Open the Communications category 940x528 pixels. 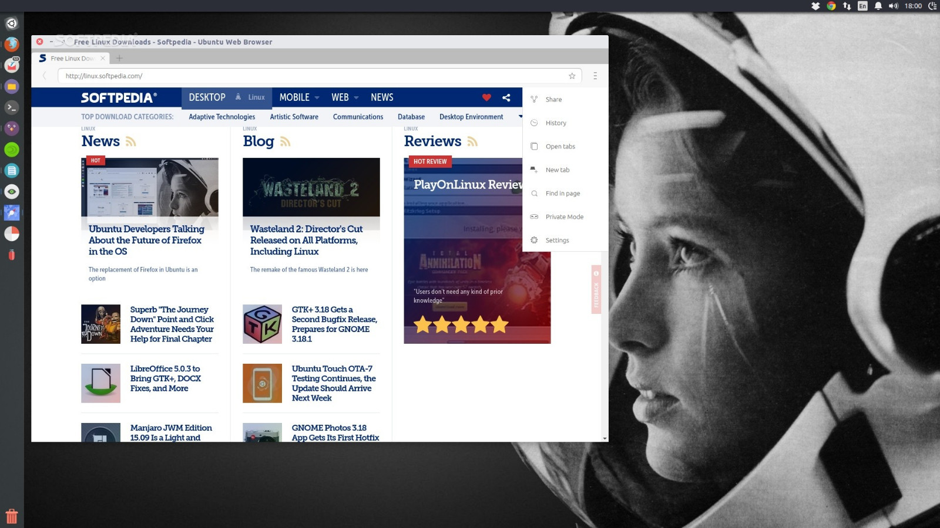tap(358, 117)
